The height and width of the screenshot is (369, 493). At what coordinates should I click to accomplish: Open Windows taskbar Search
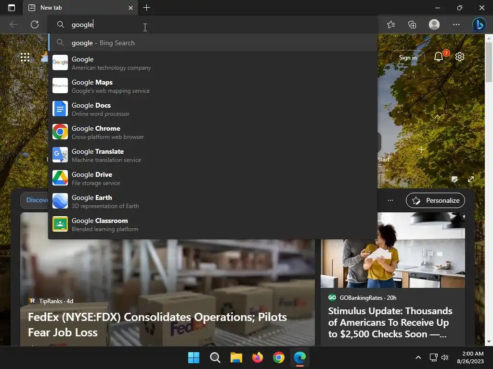(215, 357)
